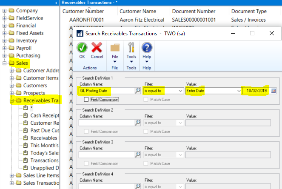Select Cash Receipt item in Receivables list
Image resolution: width=282 pixels, height=189 pixels.
44,115
